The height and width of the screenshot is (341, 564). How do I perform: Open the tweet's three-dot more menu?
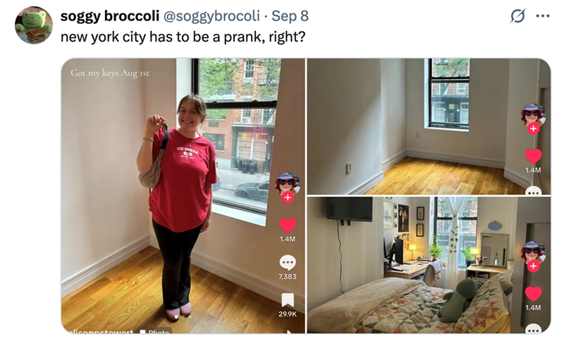click(x=543, y=15)
